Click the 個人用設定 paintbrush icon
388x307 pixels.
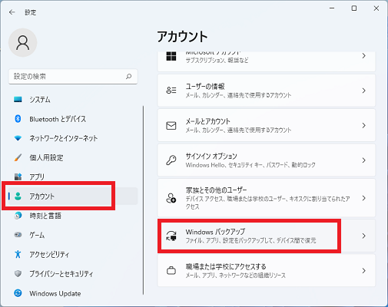[18, 157]
